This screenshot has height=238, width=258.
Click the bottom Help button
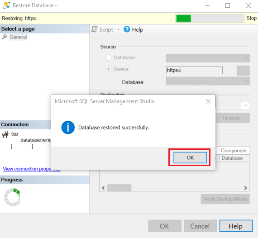(236, 226)
